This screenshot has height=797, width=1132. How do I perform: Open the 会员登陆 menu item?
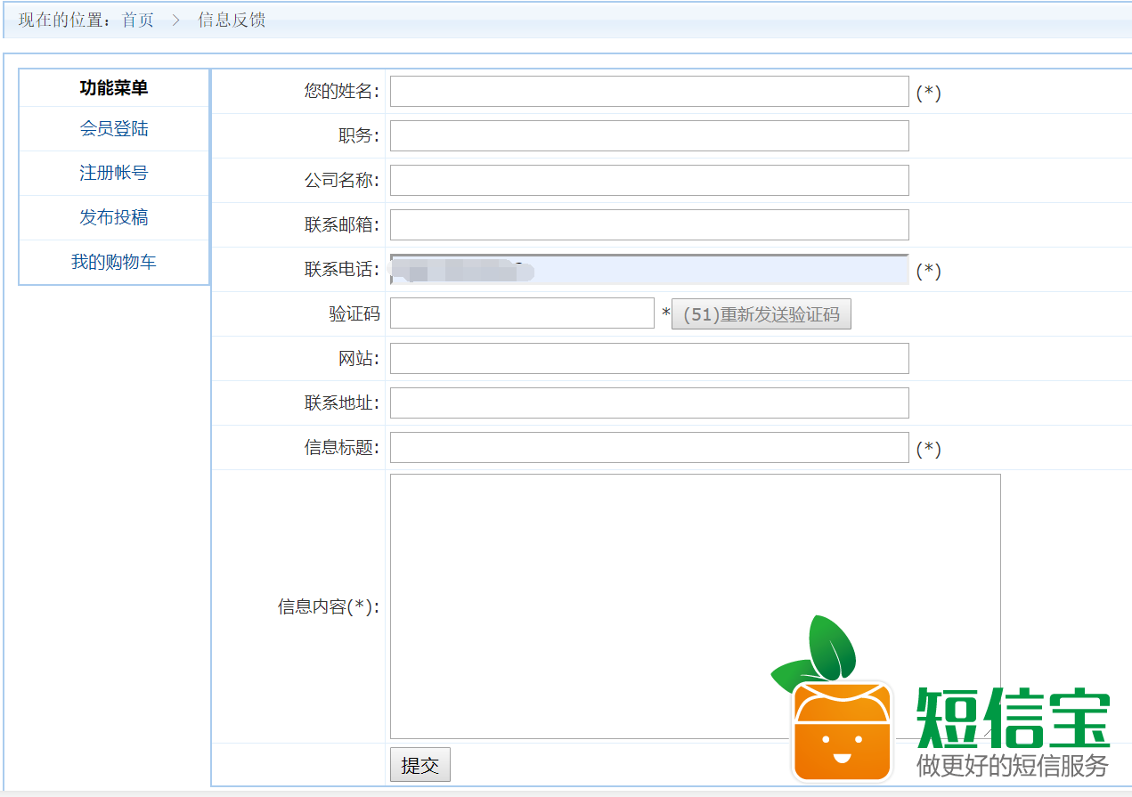pyautogui.click(x=114, y=129)
